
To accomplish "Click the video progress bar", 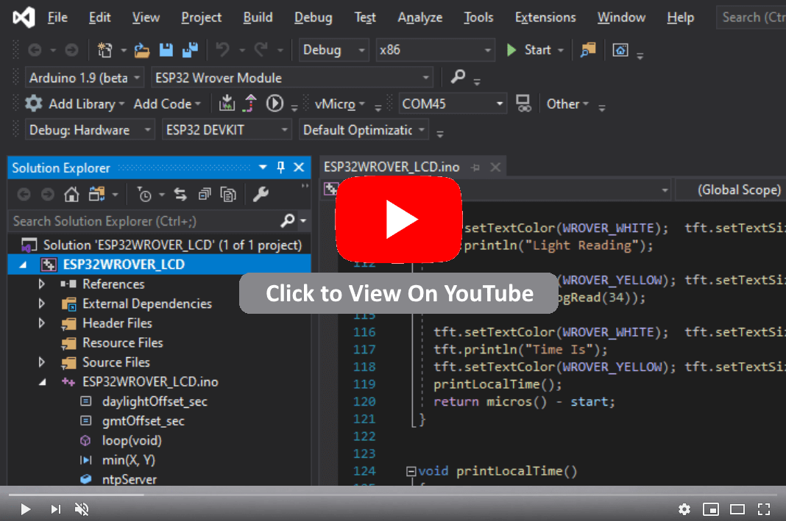I will click(x=393, y=495).
